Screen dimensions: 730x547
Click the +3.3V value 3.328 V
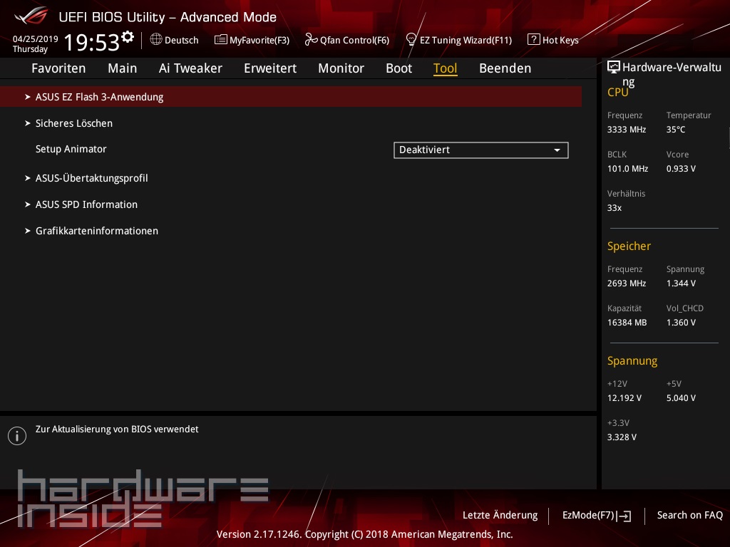[x=622, y=437]
